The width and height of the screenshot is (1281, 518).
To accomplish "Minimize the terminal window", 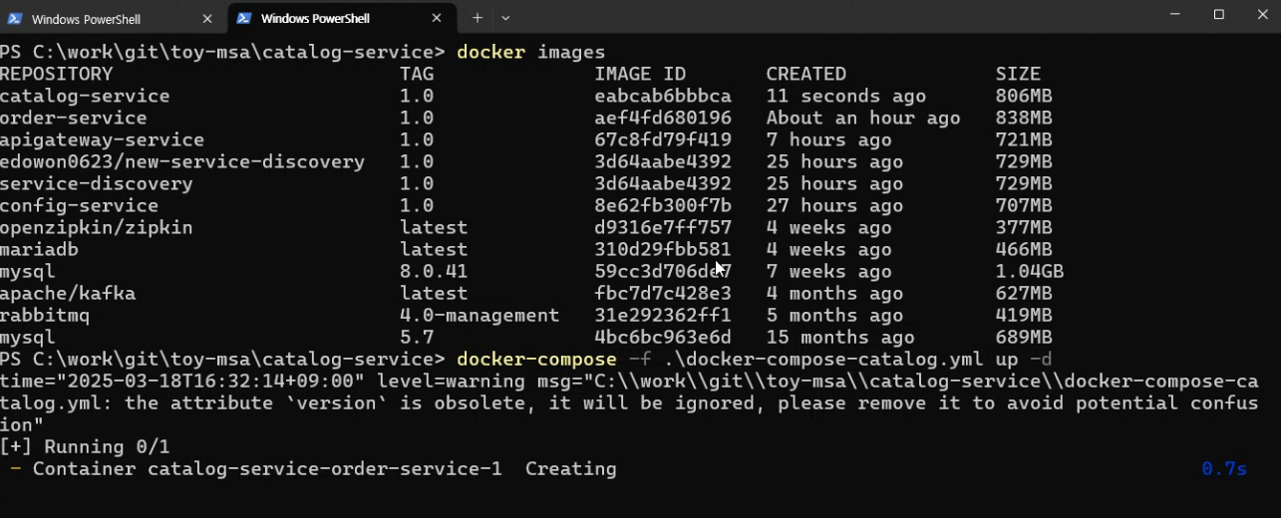I will coord(1174,15).
